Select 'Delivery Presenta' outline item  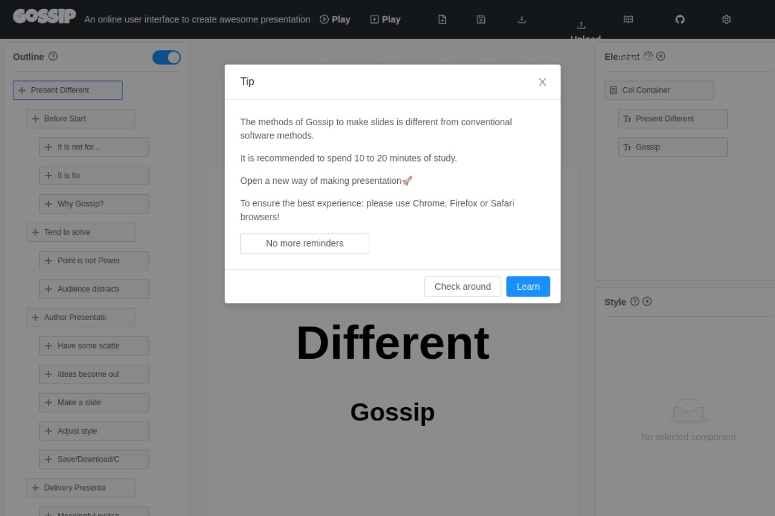[x=81, y=488]
